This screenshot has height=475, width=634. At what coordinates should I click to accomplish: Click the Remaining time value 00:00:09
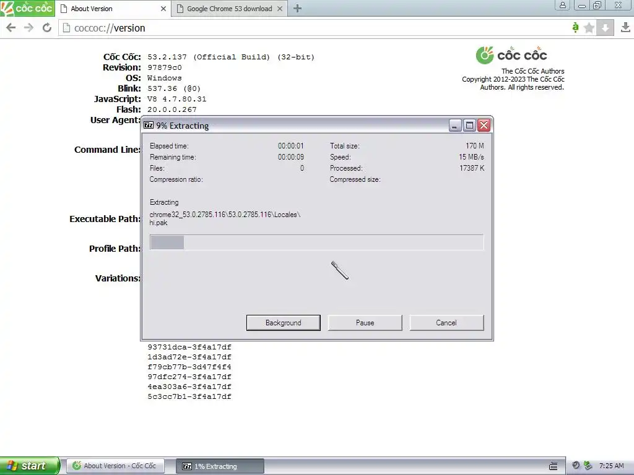(291, 157)
